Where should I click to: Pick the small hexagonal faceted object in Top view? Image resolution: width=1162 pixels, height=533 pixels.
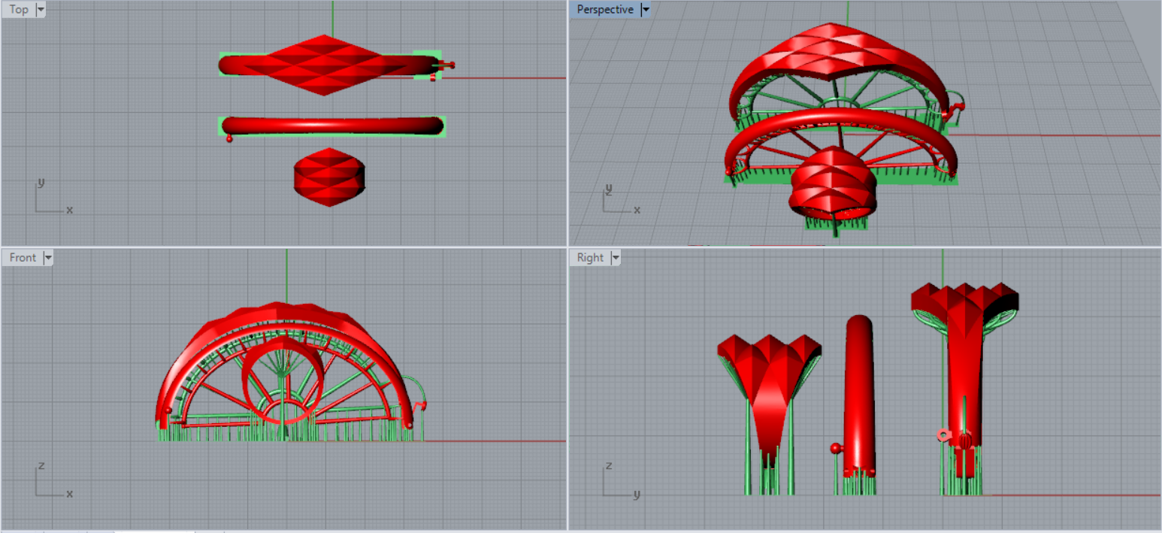click(x=329, y=177)
